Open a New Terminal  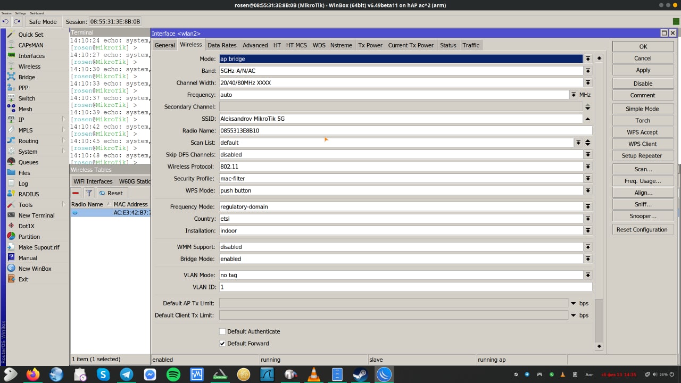36,215
